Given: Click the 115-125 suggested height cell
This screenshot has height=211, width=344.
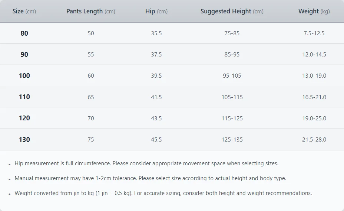Looking at the screenshot, I should [x=232, y=119].
